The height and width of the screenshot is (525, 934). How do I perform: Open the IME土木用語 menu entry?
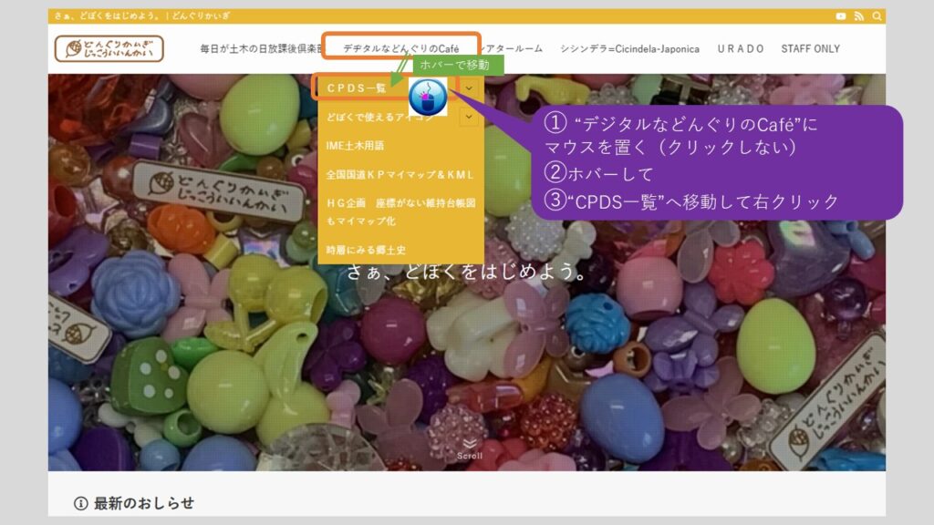[x=355, y=145]
